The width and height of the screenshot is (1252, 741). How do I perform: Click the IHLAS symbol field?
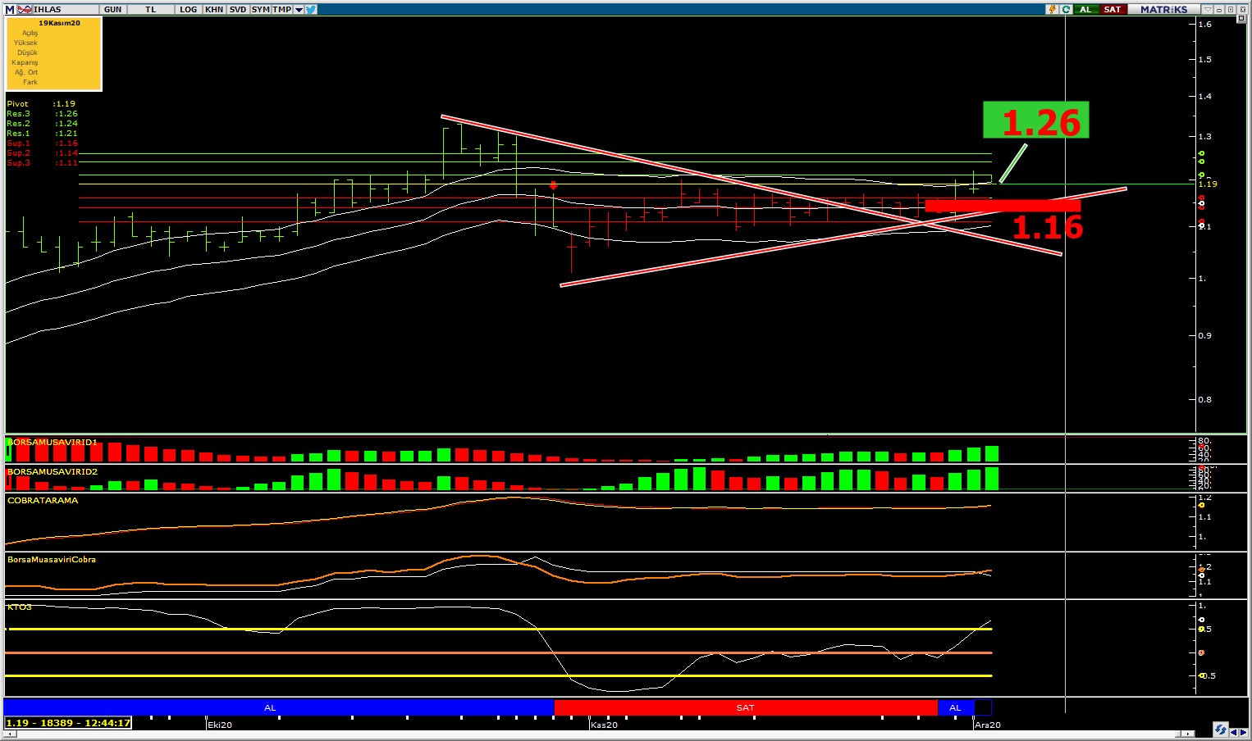[48, 9]
